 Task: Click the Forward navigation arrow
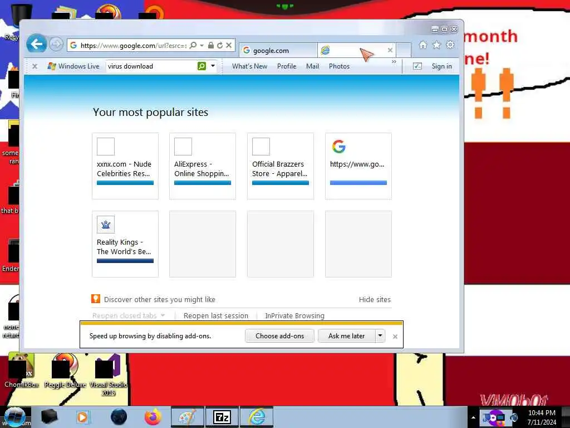coord(56,45)
